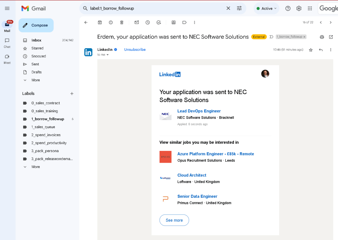Switch to Chat in the side rail
This screenshot has height=240, width=338.
coord(7,43)
